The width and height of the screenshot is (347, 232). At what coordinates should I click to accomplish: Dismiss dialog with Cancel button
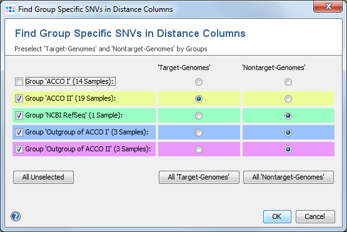(x=315, y=216)
